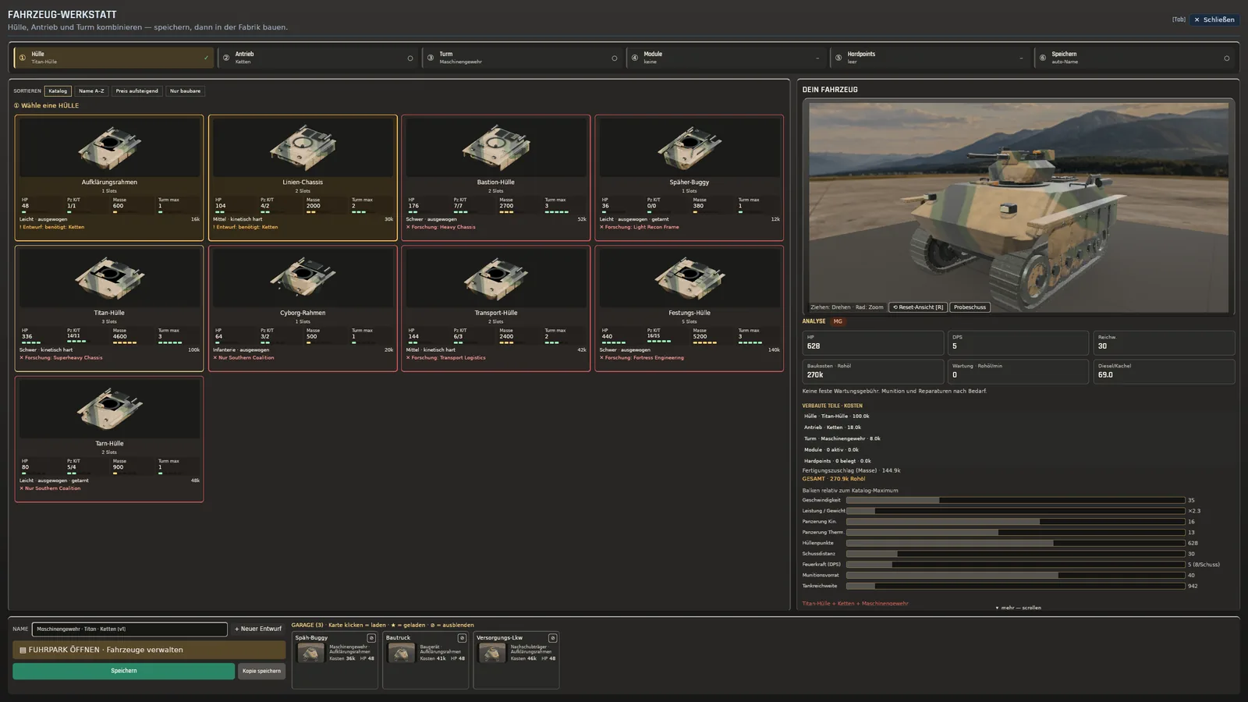Go to step 2 Antrieb tab
Screen dimensions: 1248x702
[x=318, y=58]
